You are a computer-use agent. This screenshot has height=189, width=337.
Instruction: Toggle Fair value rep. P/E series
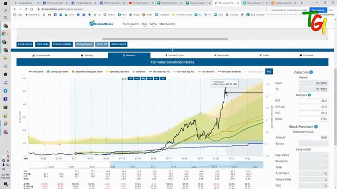[159, 71]
